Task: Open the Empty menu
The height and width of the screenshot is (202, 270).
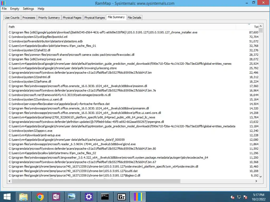Action: 15,9
